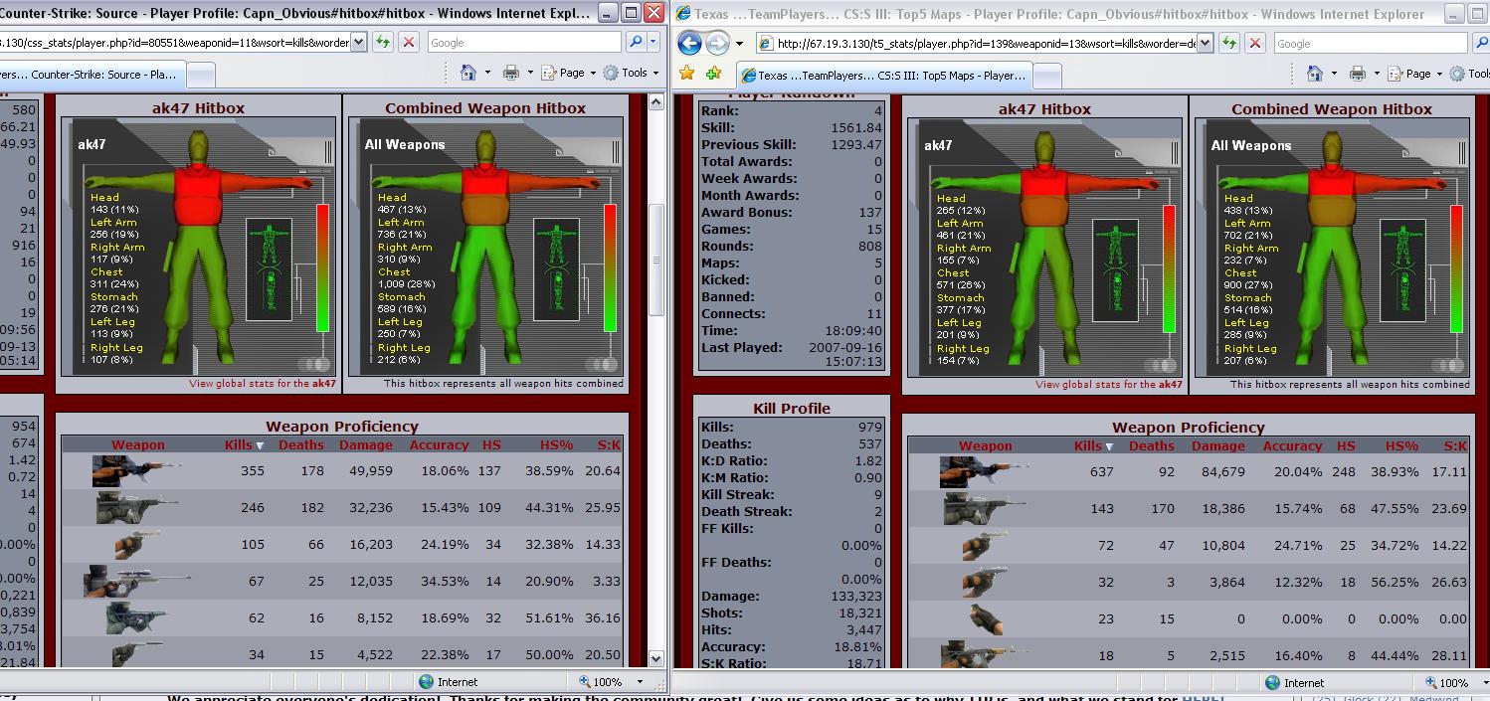This screenshot has width=1490, height=701.
Task: Click the rifle image in the 18-kills row
Action: pyautogui.click(x=985, y=654)
